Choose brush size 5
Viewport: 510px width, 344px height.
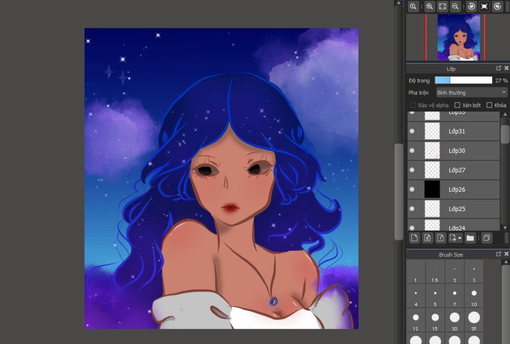[435, 296]
